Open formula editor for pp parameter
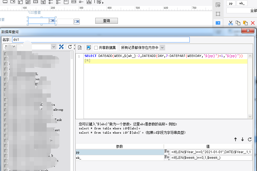Viewport: 257px width, 171px height. click(167, 152)
